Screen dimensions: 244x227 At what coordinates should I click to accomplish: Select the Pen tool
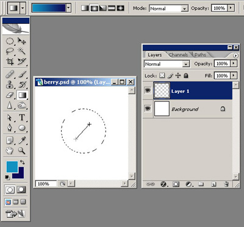(x=10, y=128)
